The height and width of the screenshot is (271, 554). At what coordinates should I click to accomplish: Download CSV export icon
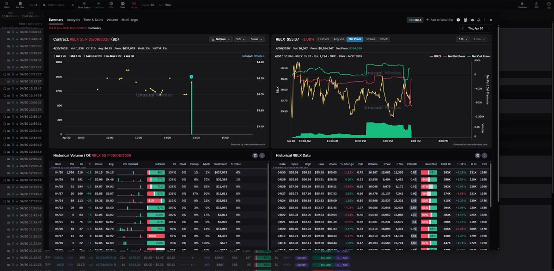536,4
